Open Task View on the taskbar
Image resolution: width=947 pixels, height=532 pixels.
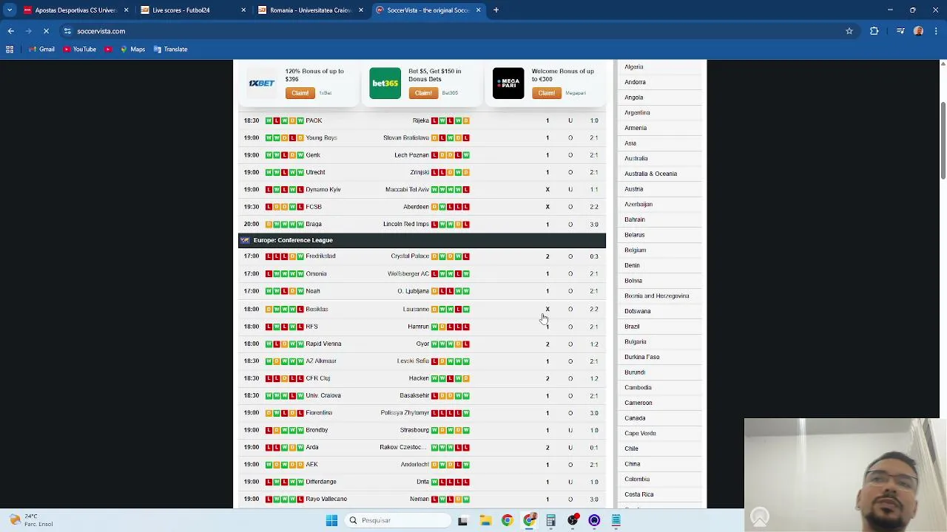click(462, 520)
